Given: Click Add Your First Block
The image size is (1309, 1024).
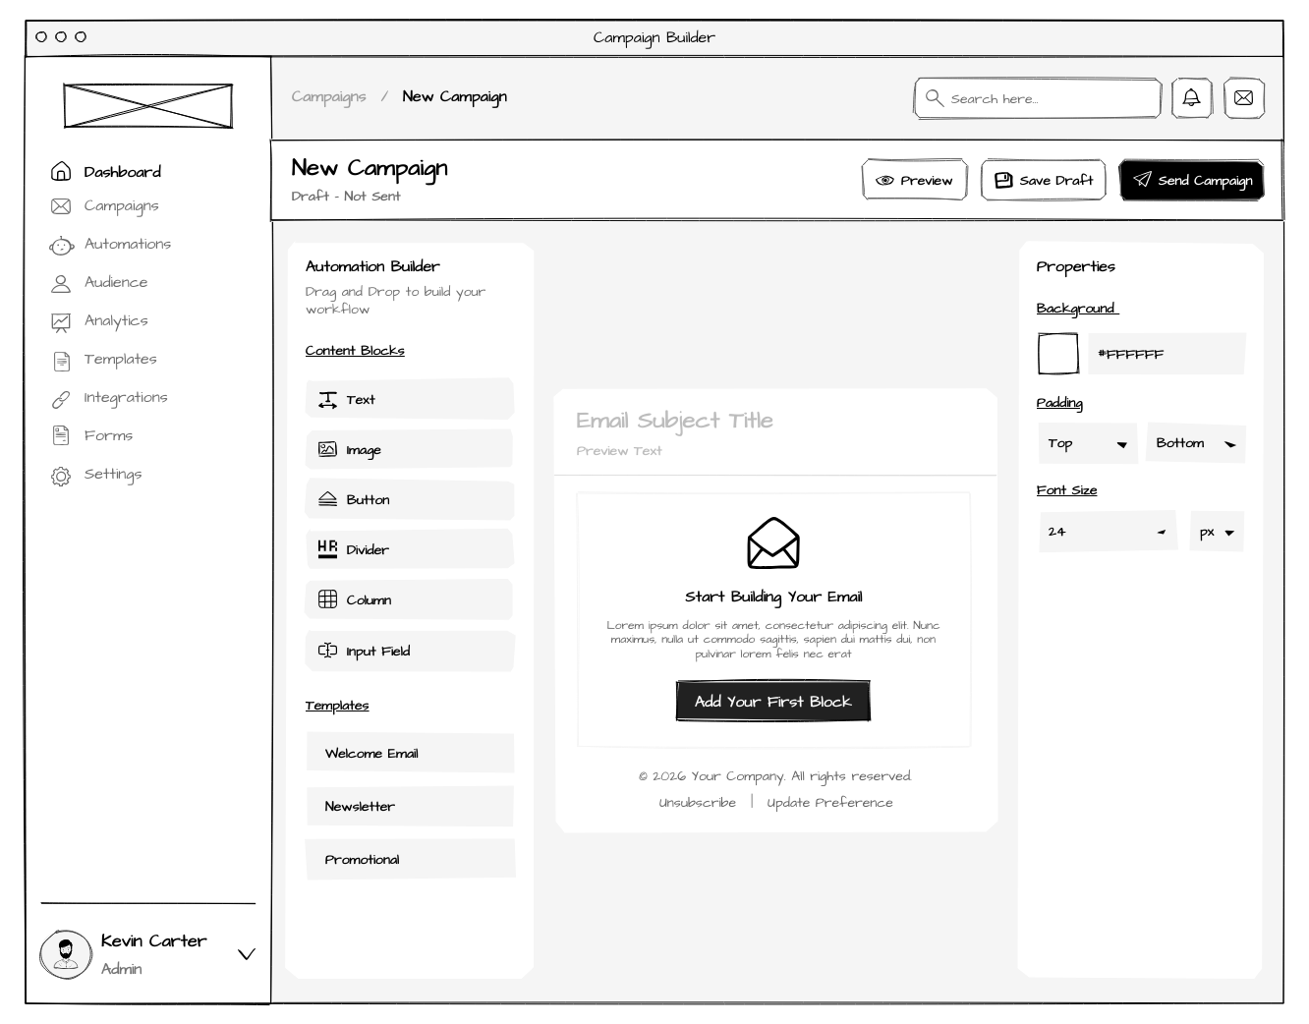Looking at the screenshot, I should tap(772, 701).
